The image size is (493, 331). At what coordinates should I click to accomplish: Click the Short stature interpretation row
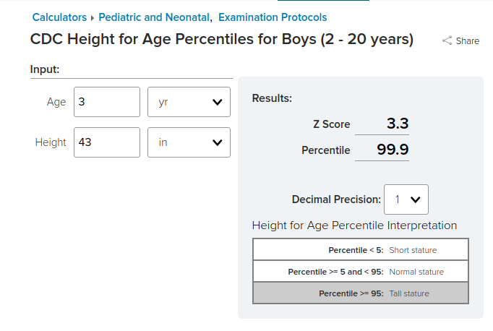coord(361,249)
